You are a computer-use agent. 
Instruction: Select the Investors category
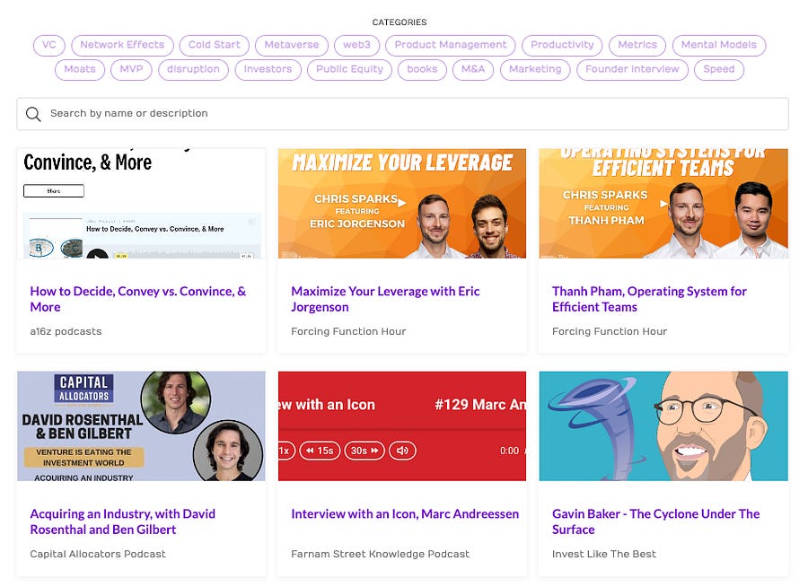(268, 70)
